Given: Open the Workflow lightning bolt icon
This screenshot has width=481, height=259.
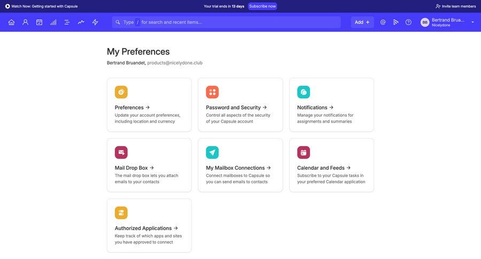Looking at the screenshot, I should click(95, 22).
